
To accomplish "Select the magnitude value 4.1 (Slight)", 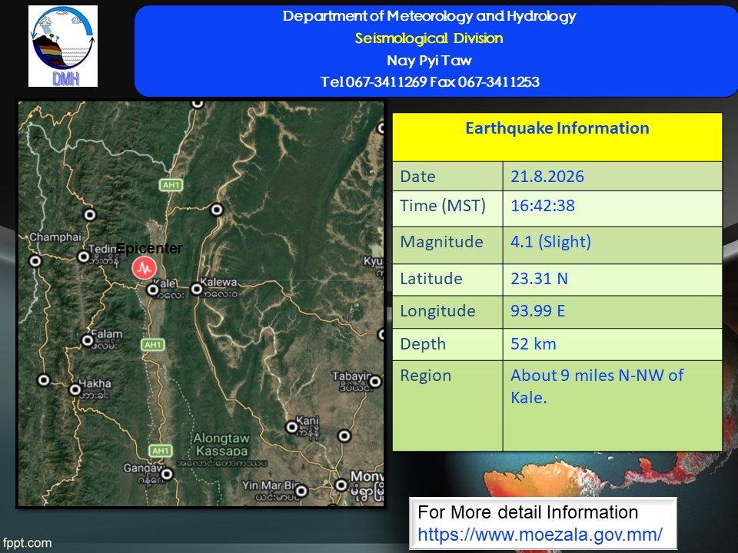I will click(x=550, y=242).
